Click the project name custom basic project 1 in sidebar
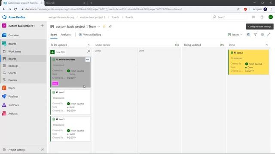 tap(21, 26)
